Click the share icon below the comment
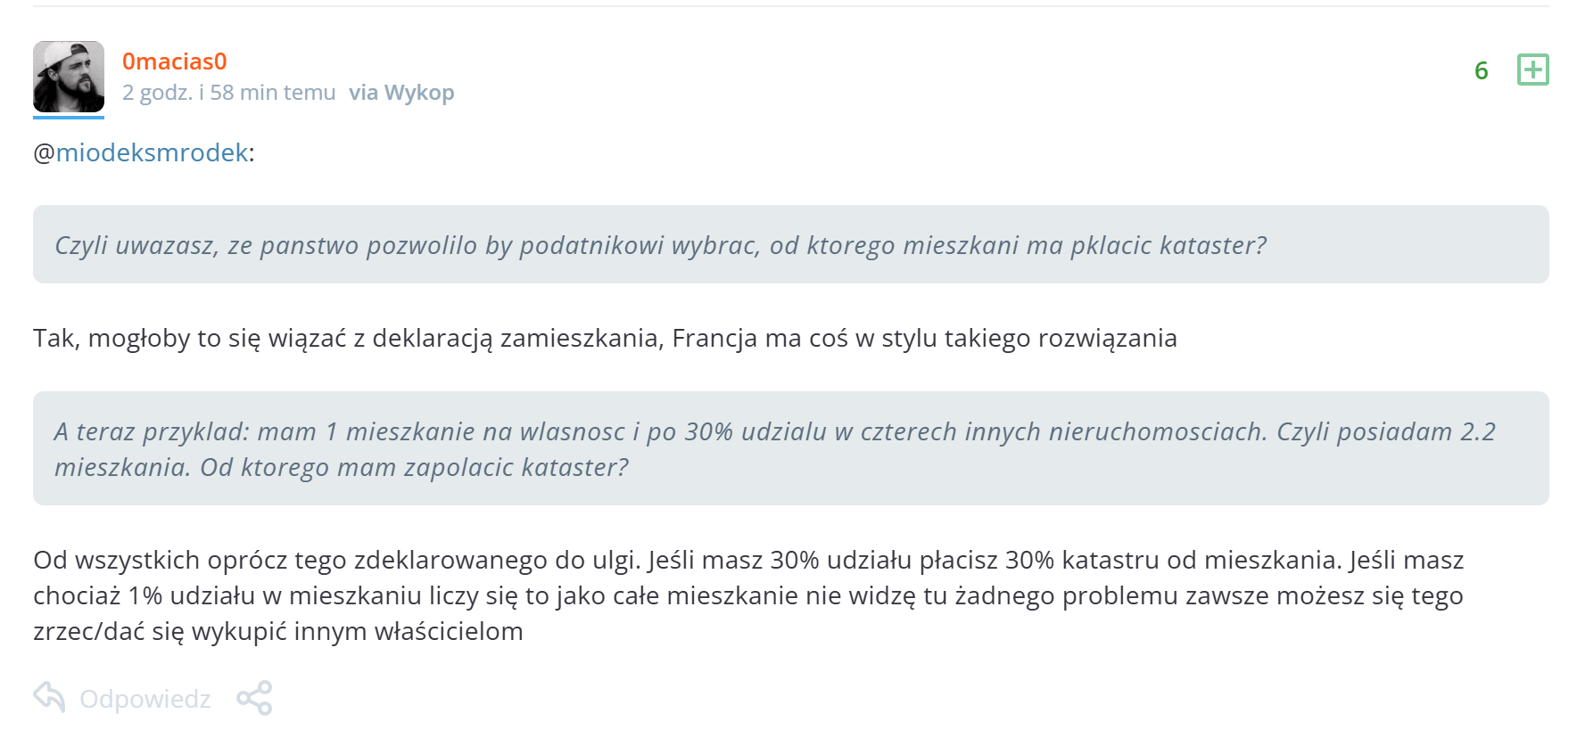Image resolution: width=1577 pixels, height=738 pixels. click(254, 698)
